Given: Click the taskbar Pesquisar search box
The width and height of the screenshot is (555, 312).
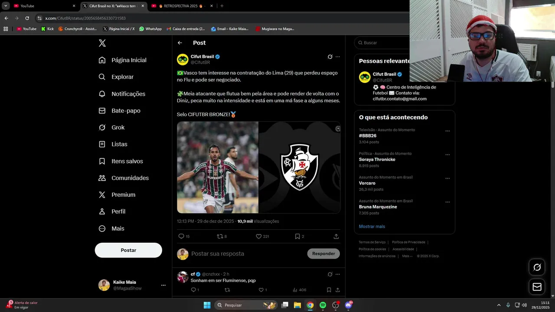Looking at the screenshot, I should click(x=245, y=305).
